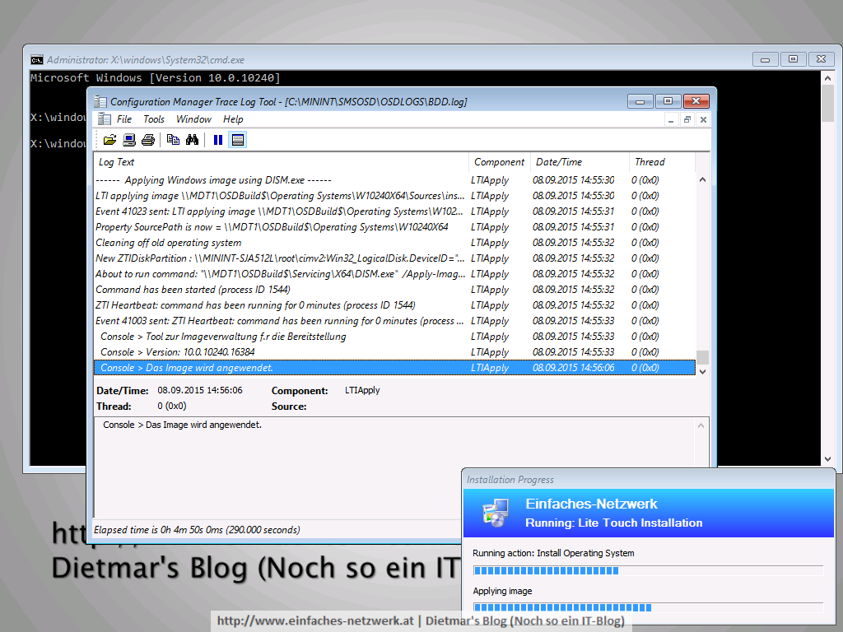
Task: Click the details pane message text
Action: click(182, 425)
